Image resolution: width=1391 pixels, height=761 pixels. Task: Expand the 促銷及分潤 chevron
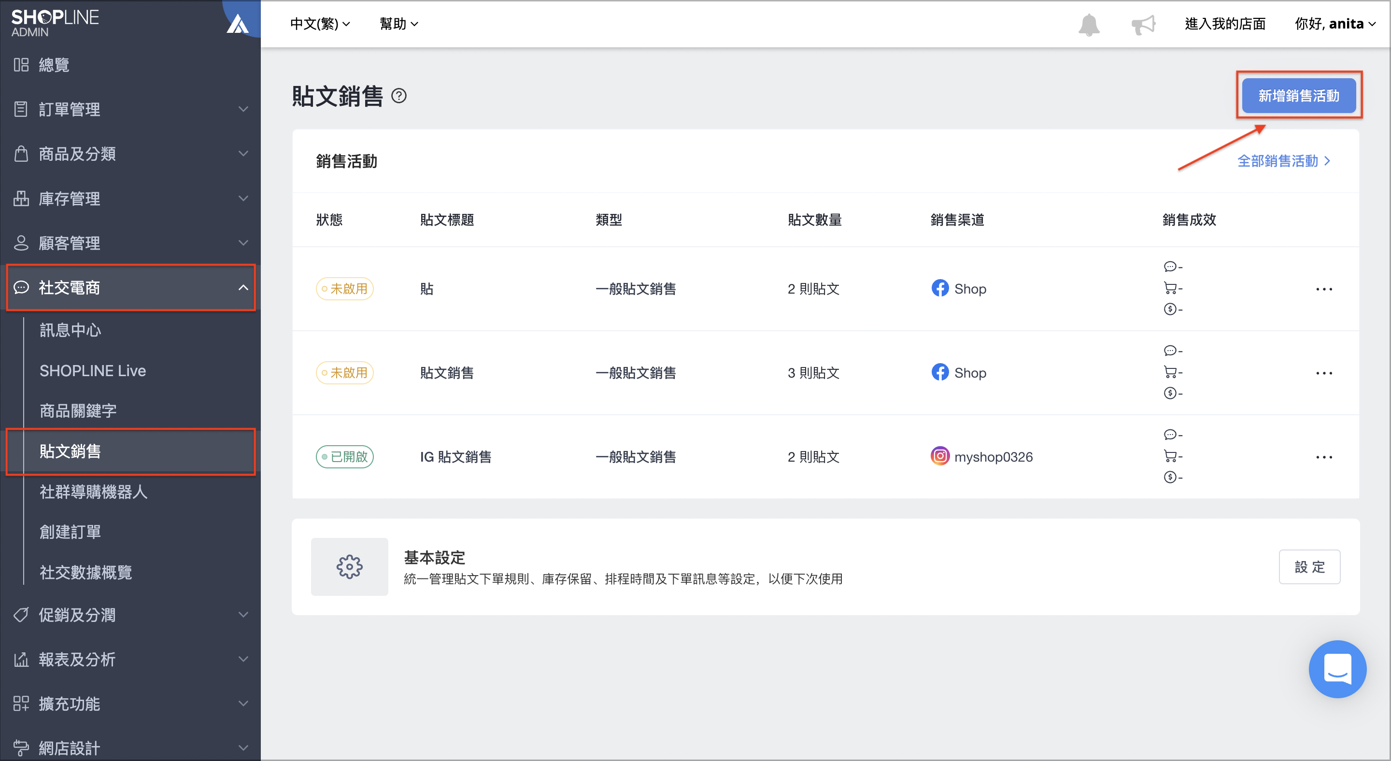243,615
